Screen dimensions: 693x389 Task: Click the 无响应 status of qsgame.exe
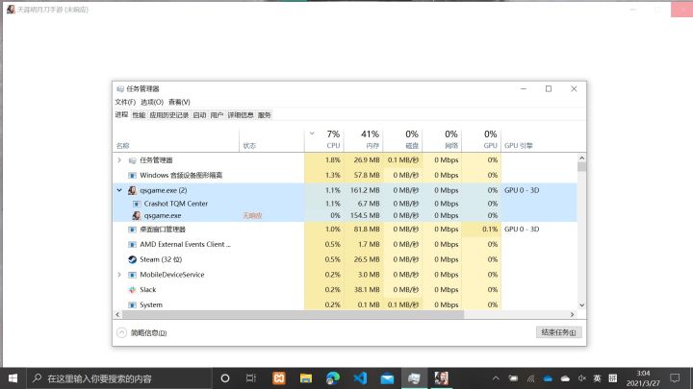click(x=252, y=216)
